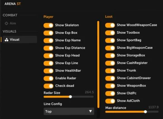Select the Visual tab in sidebar
Screen dimensions: 163x119
click(x=20, y=40)
